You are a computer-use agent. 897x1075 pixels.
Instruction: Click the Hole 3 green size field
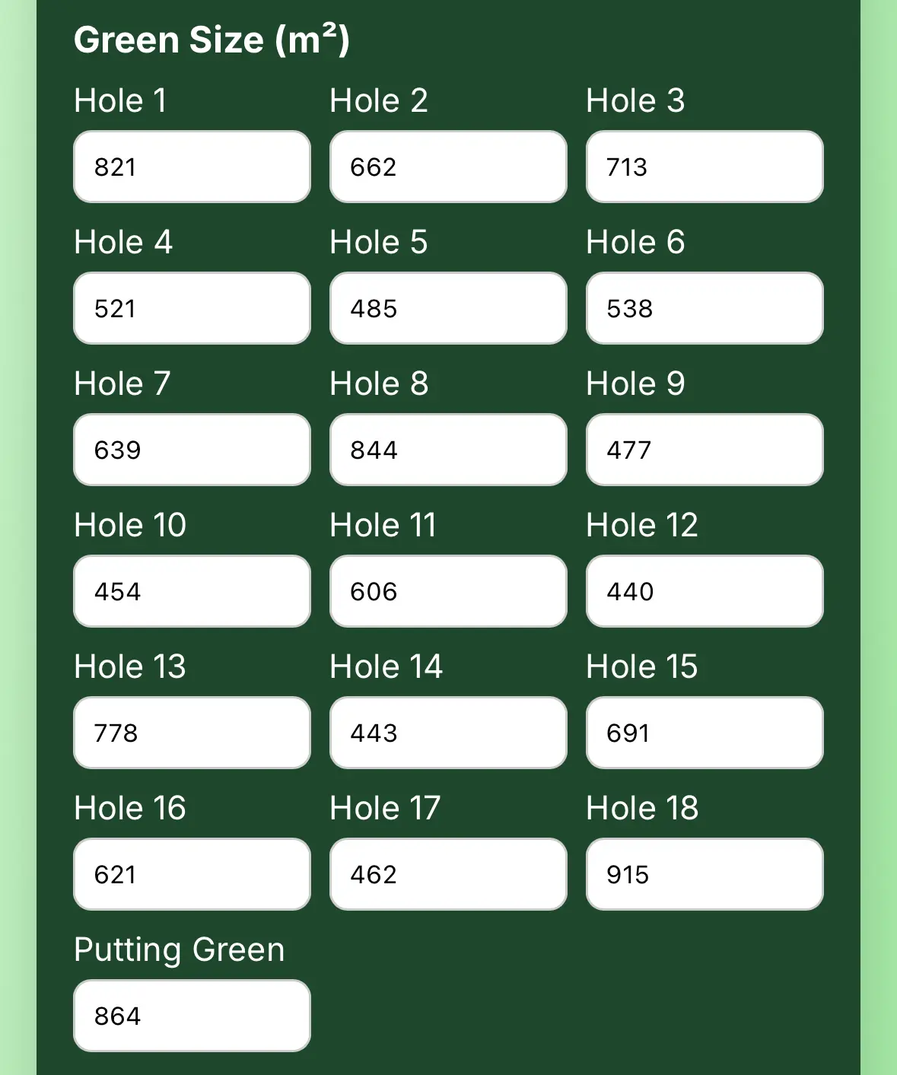(x=704, y=167)
